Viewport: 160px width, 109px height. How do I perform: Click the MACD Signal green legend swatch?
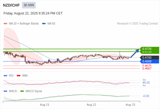[22, 91]
